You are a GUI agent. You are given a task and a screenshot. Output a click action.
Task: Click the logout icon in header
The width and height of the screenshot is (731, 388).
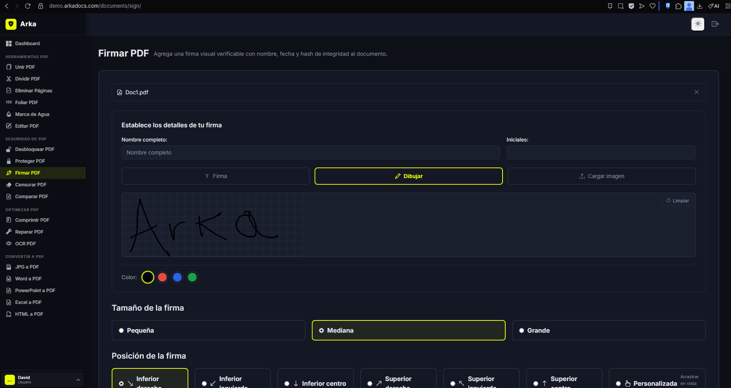click(715, 24)
